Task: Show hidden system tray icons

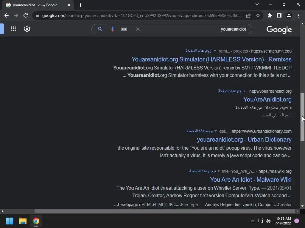Action: click(x=253, y=221)
